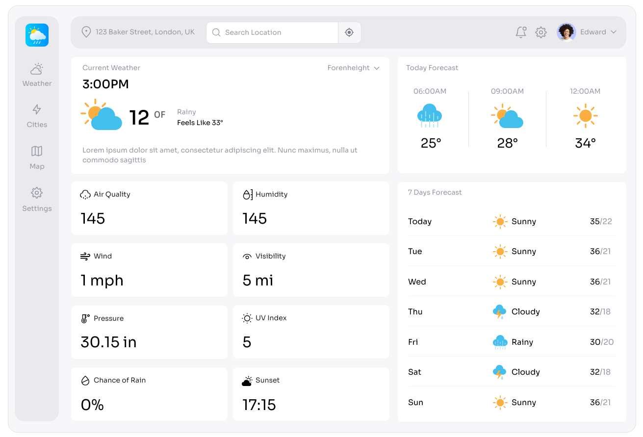Image resolution: width=643 pixels, height=437 pixels.
Task: Collapse the Forenheight dropdown chevron
Action: coord(377,68)
